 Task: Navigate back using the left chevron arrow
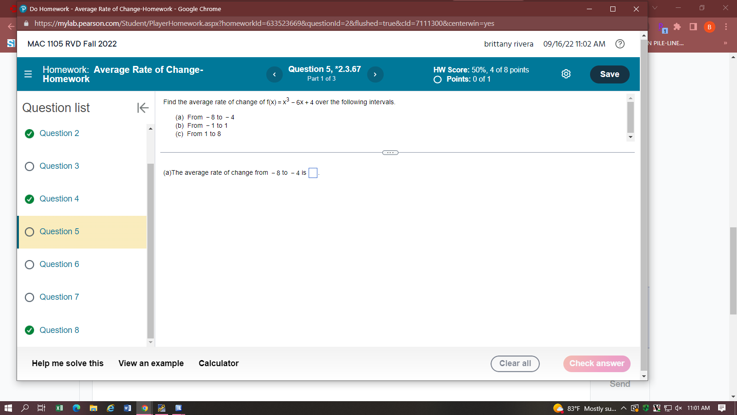coord(275,74)
